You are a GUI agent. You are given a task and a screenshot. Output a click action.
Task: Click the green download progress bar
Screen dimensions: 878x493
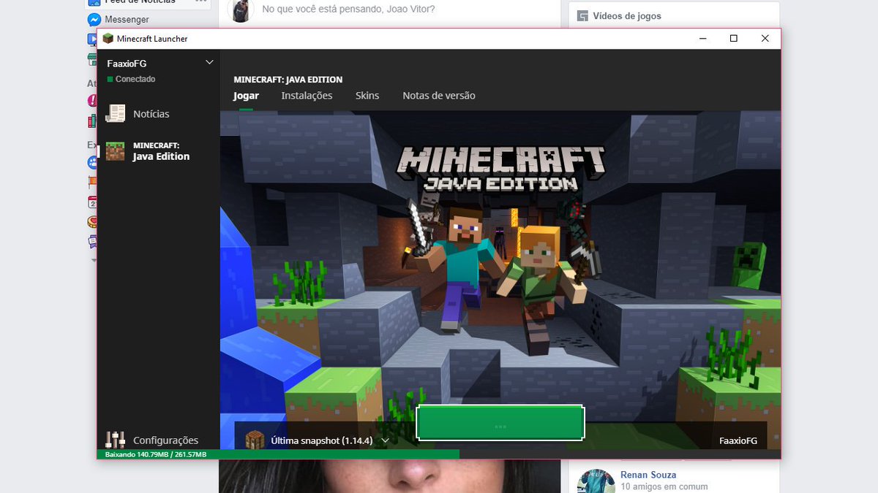tap(278, 454)
